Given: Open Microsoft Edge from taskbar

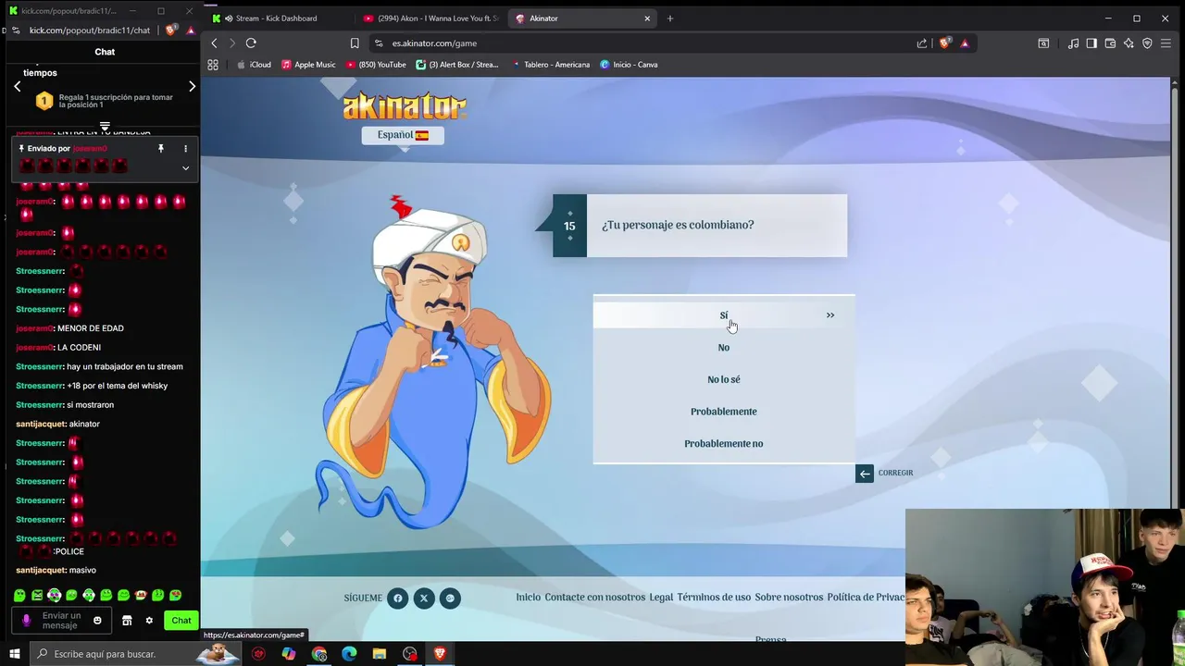Looking at the screenshot, I should coord(349,654).
